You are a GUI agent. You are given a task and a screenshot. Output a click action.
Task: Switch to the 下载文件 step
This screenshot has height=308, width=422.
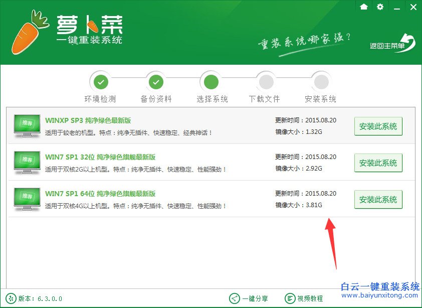click(266, 81)
